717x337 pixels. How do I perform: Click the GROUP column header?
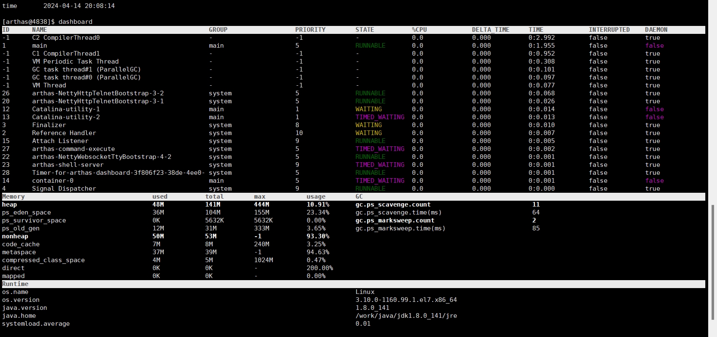[x=218, y=30]
